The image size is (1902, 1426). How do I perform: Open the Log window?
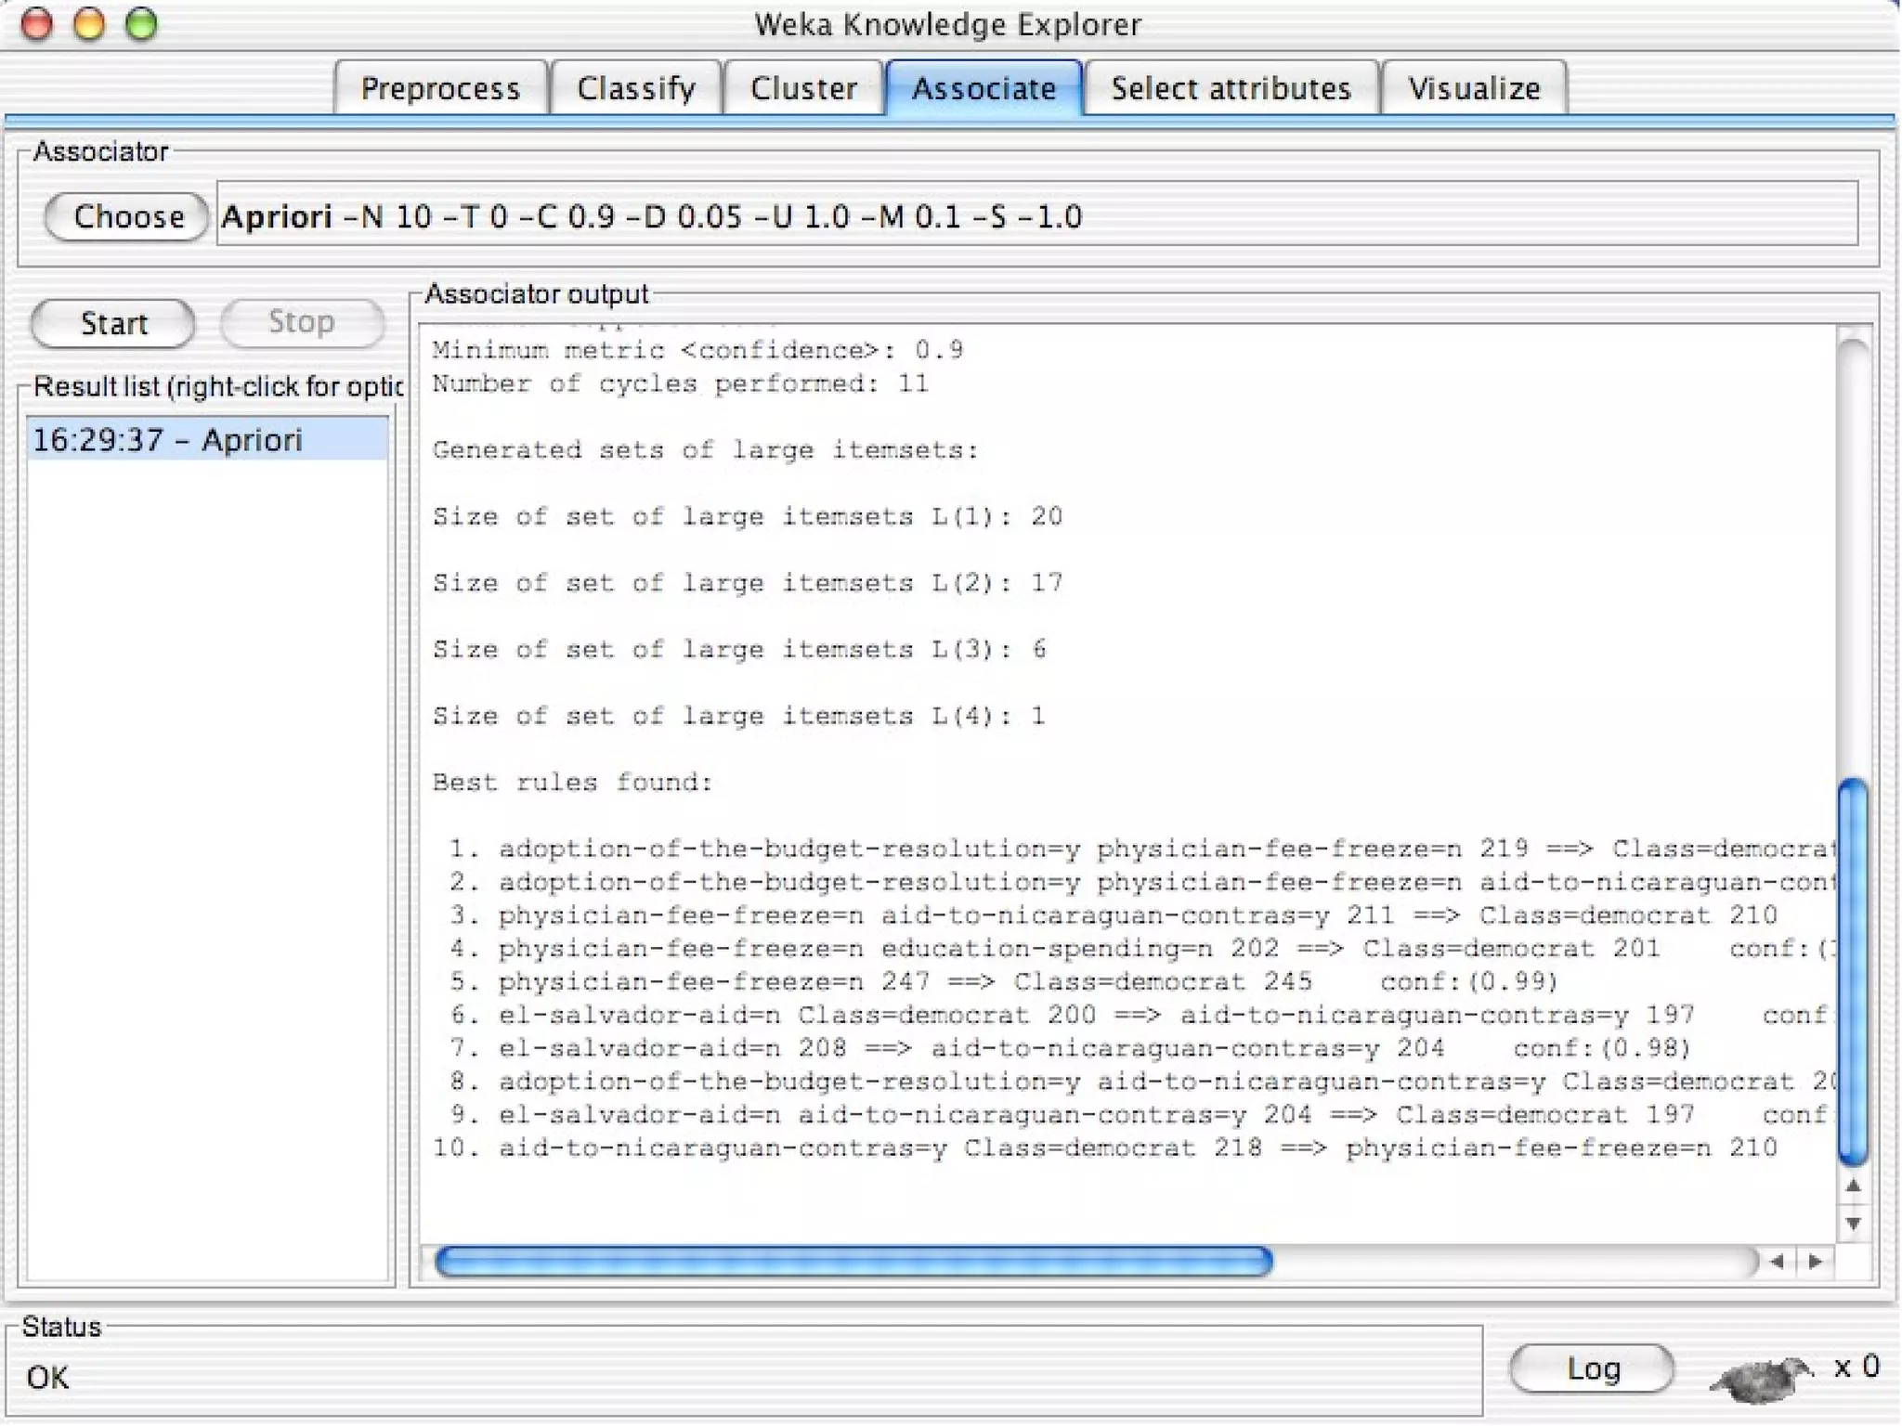1592,1368
